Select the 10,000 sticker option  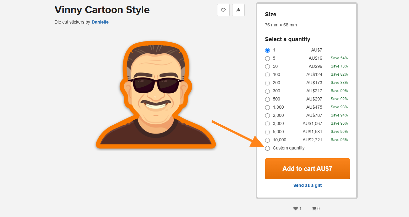coord(267,140)
